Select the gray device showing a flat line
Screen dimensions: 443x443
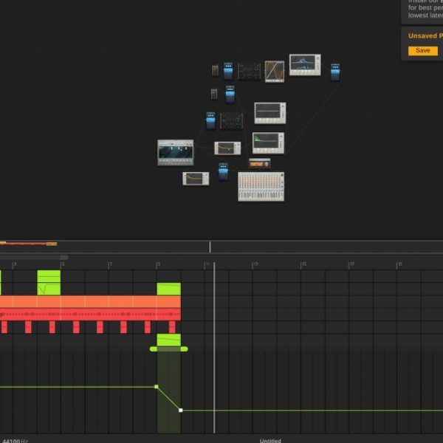click(x=269, y=113)
